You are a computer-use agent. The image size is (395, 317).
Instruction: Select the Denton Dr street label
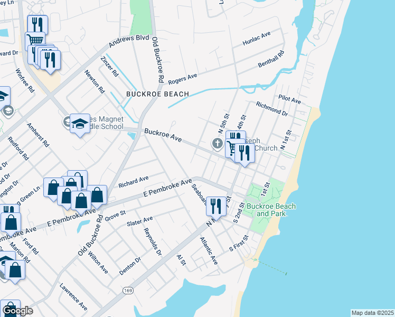pos(130,266)
